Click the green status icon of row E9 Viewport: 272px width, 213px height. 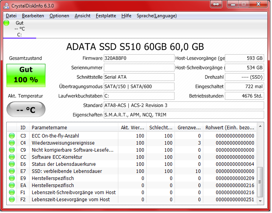pyautogui.click(x=12, y=178)
